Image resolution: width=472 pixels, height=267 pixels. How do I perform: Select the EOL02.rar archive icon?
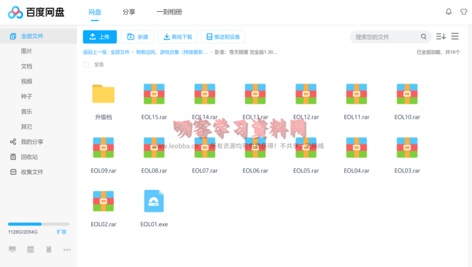(103, 201)
